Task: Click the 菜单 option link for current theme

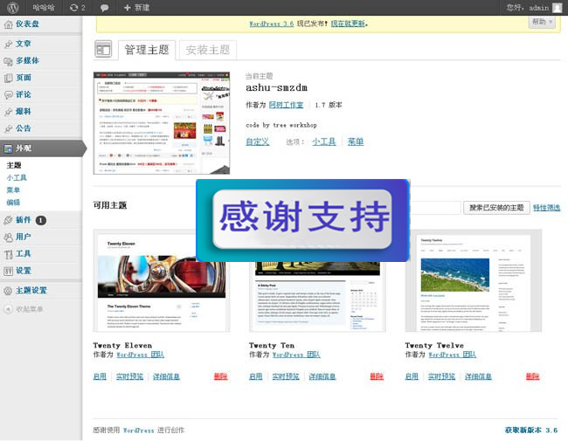Action: click(356, 141)
